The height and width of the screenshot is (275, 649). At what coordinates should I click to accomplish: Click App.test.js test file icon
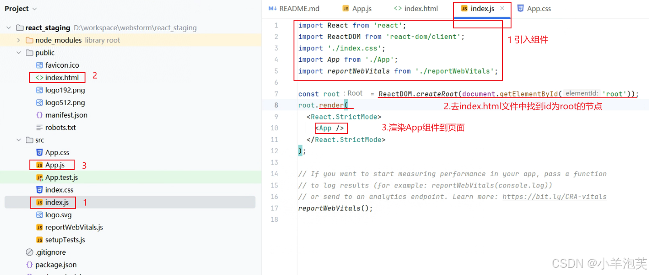click(39, 178)
